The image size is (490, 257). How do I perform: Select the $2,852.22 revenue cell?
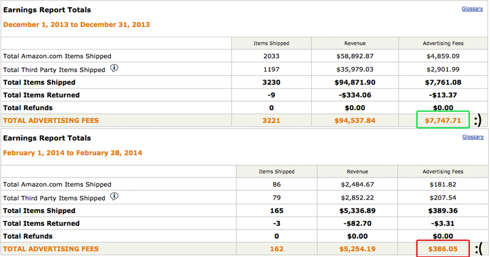pos(357,198)
